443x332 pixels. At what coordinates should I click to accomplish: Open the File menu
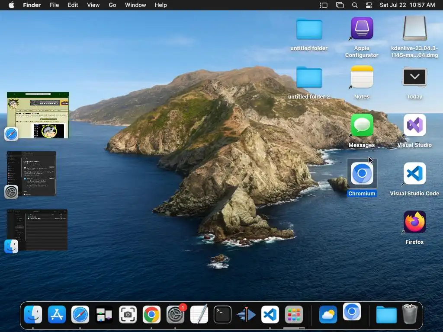55,5
